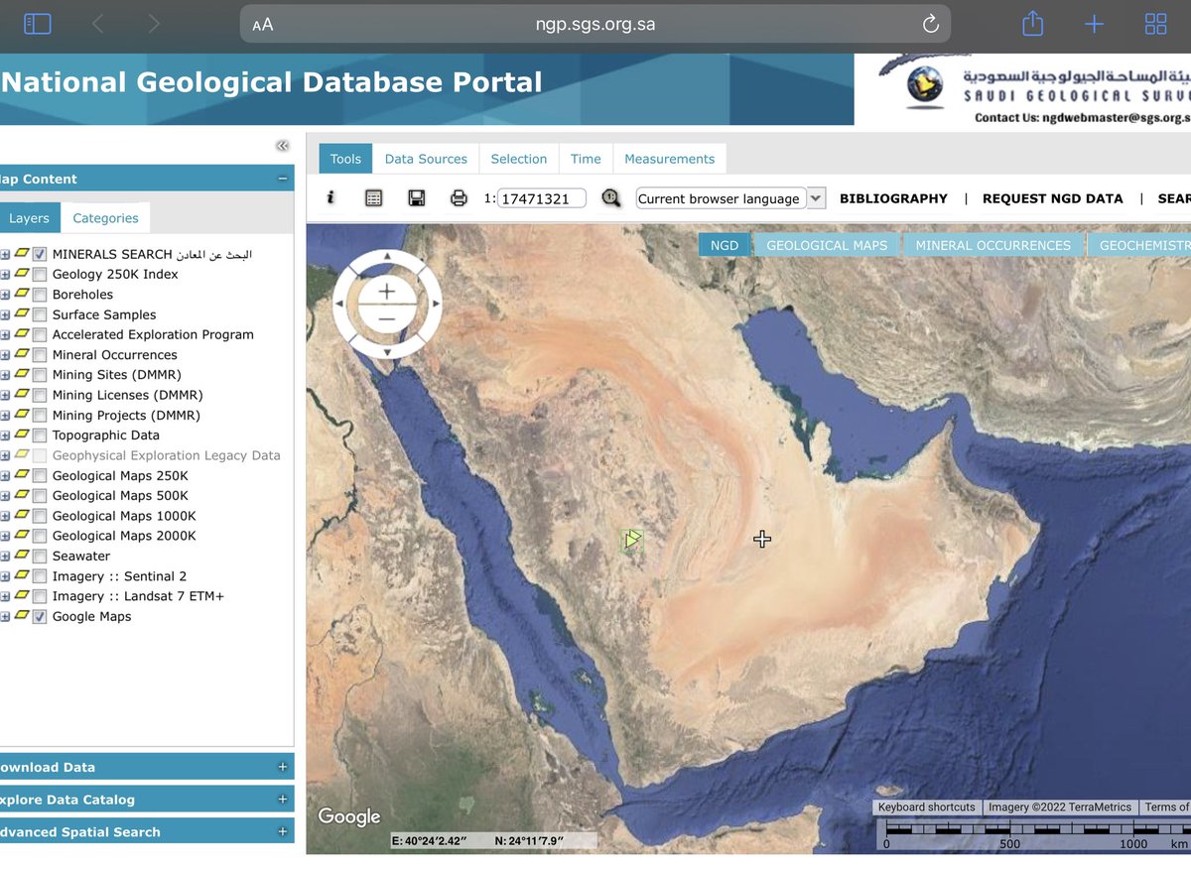The image size is (1191, 871).
Task: Go back using Safari back arrow
Action: click(x=97, y=24)
